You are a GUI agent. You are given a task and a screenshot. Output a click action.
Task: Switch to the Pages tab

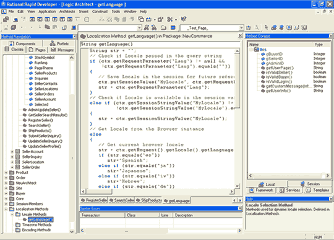[x=37, y=50]
